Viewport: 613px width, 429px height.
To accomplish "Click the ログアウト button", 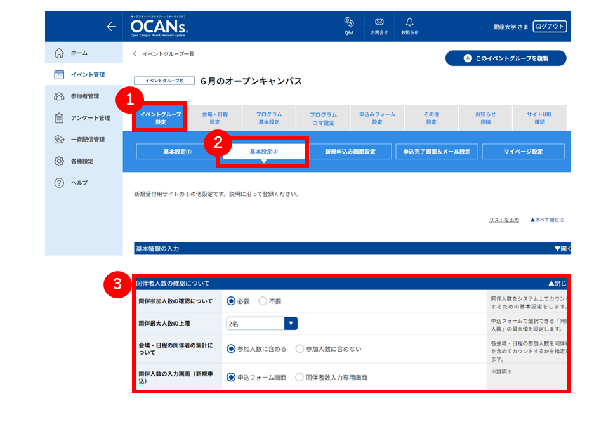I will 550,27.
